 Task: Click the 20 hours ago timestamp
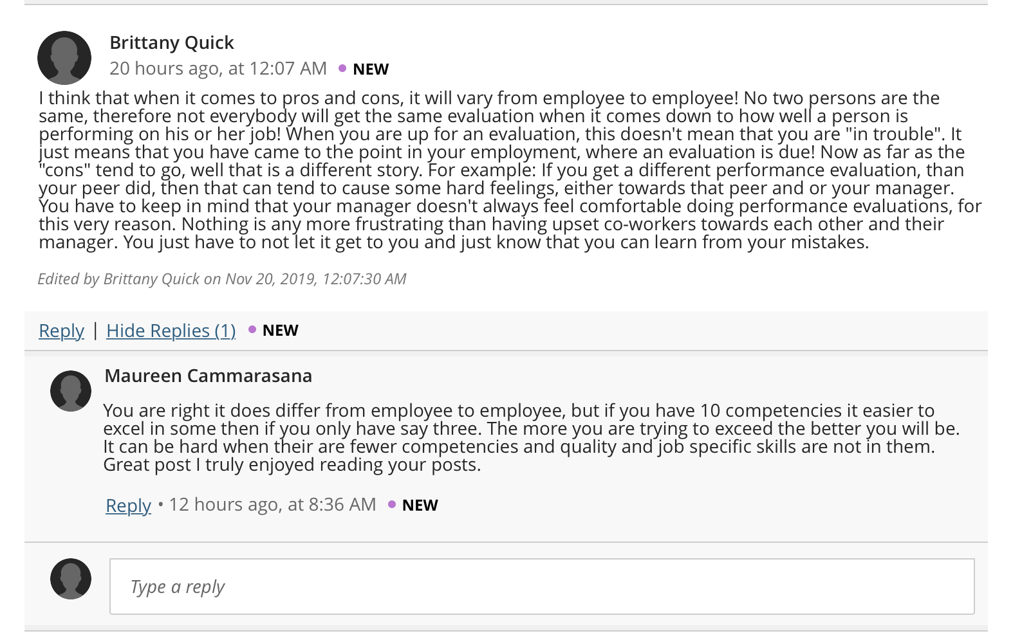tap(218, 68)
